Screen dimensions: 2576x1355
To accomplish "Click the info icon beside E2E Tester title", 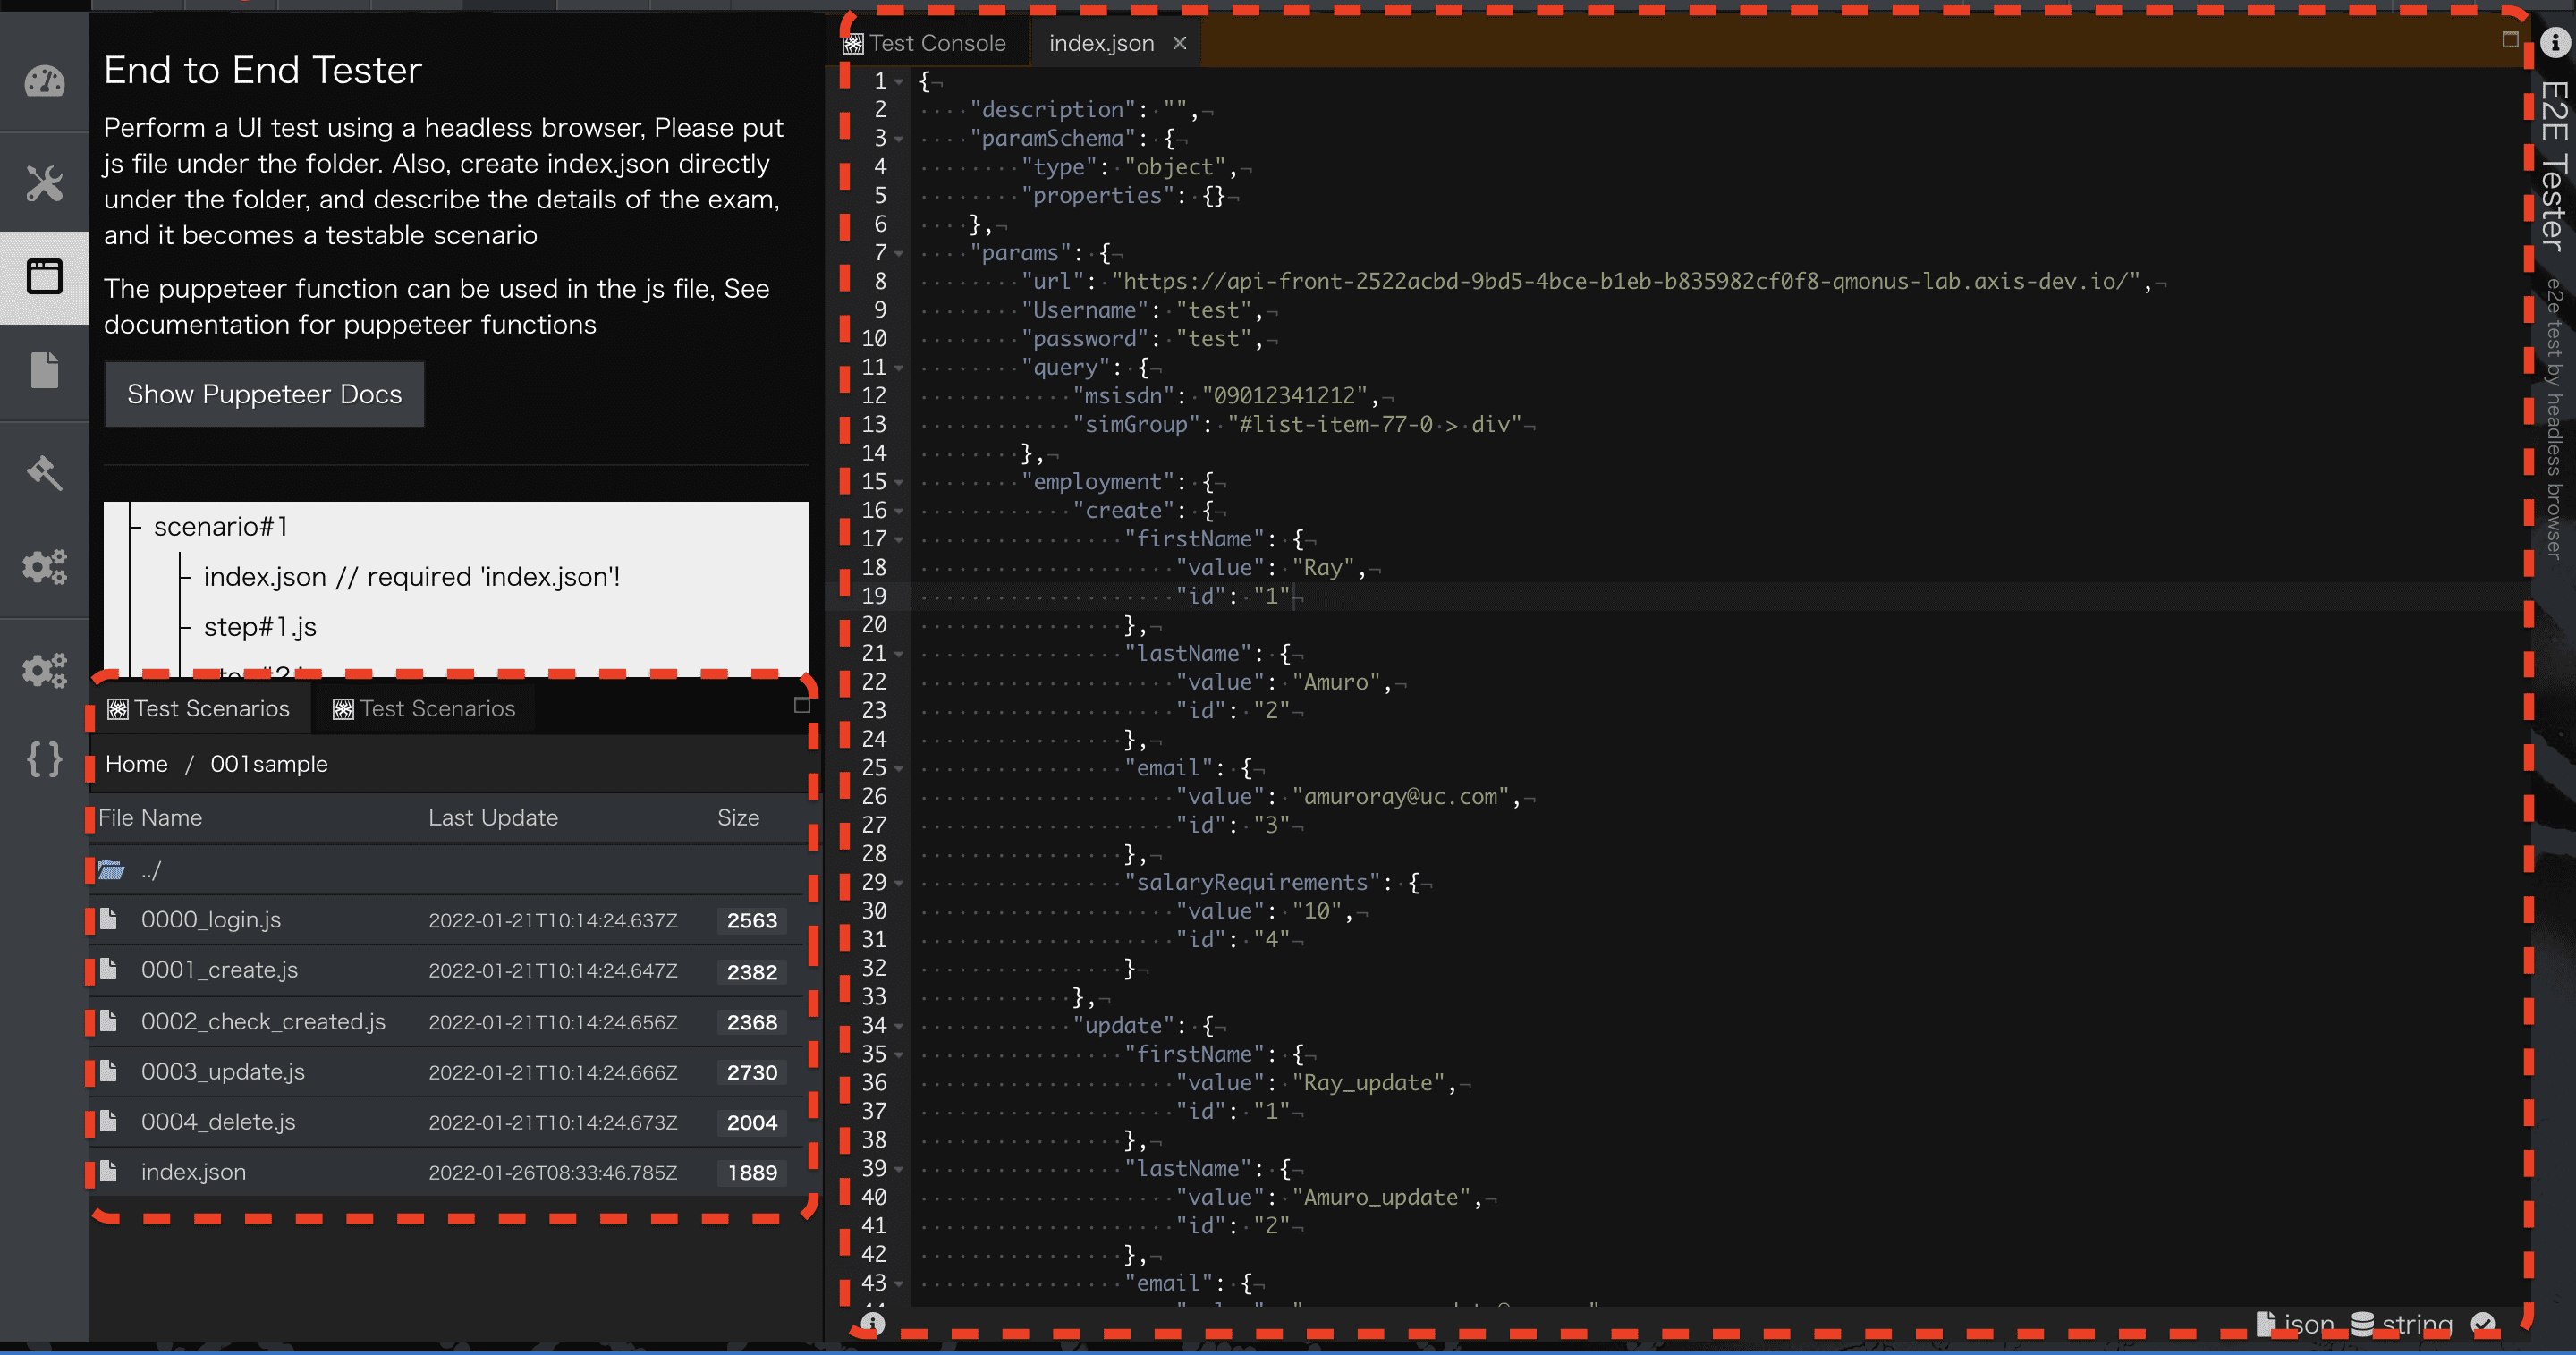I will click(x=2555, y=42).
